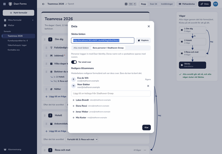Remove Noor Bakker as collaborator

(148, 86)
